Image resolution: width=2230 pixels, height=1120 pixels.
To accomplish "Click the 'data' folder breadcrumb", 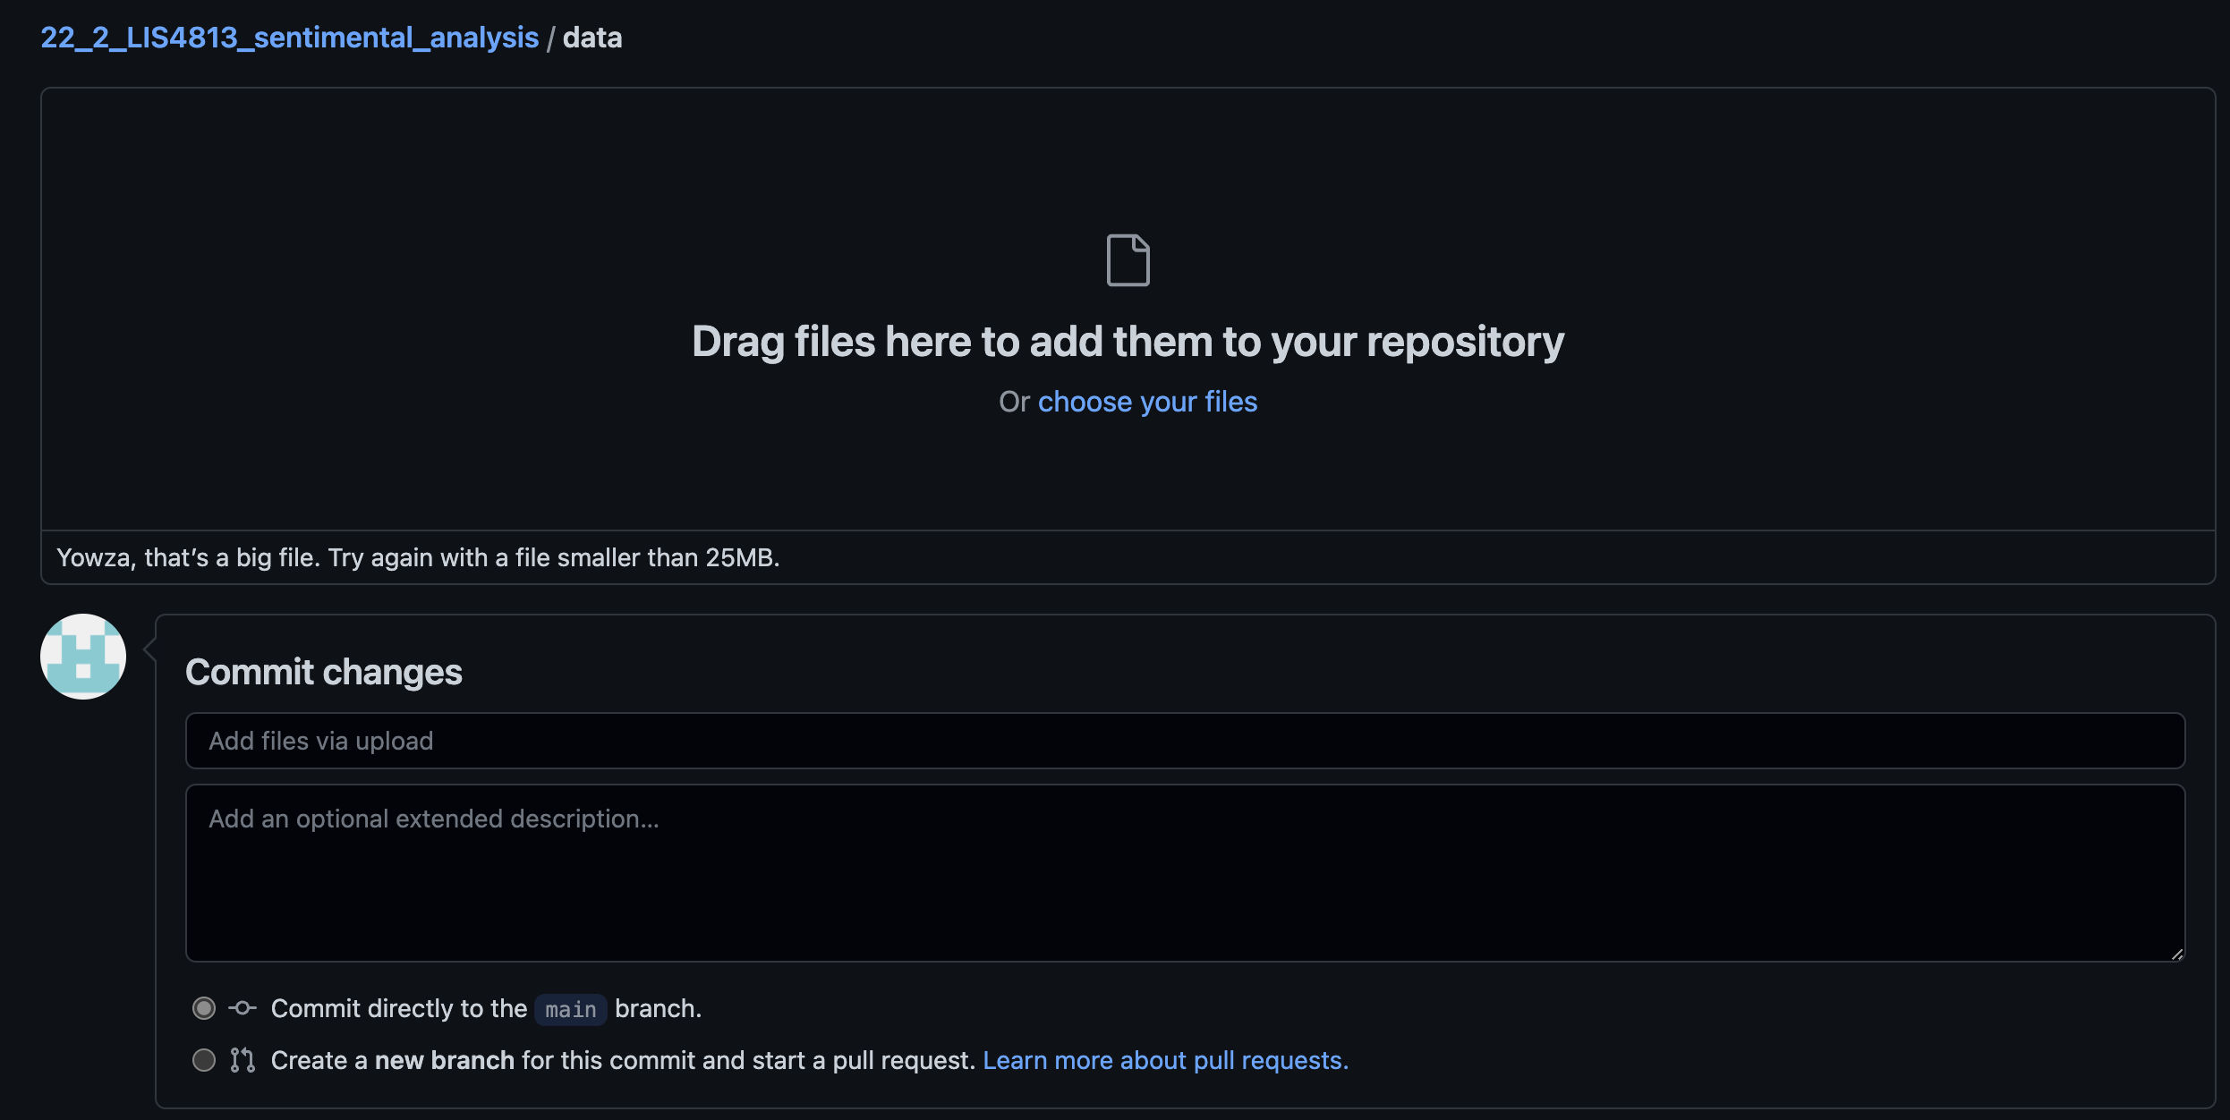I will coord(592,38).
